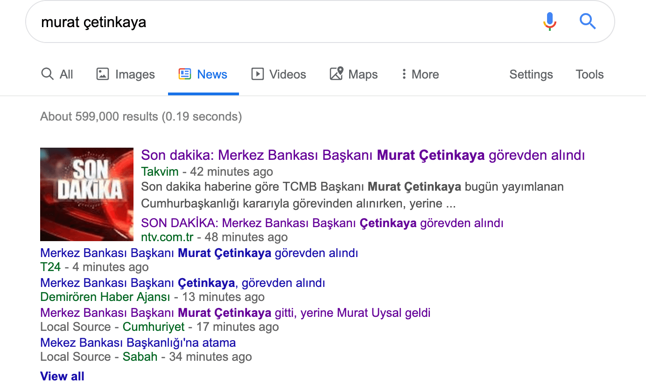Open the Son Dakika news thumbnail
The height and width of the screenshot is (386, 646).
coord(87,194)
